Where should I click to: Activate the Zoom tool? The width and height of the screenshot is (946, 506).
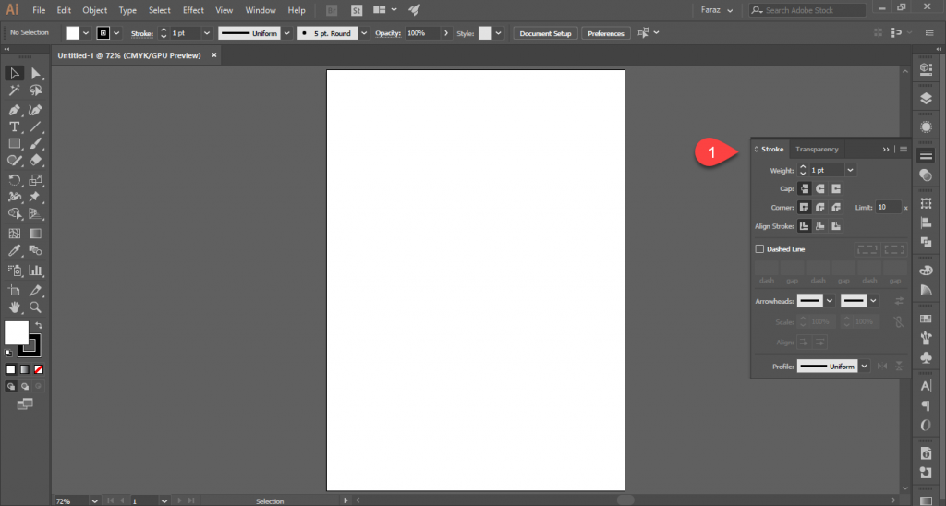point(36,307)
